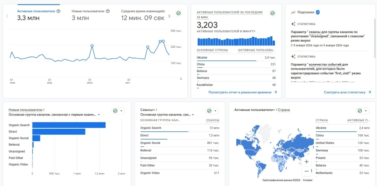Click the help icon beside Активные пользователи

point(59,11)
